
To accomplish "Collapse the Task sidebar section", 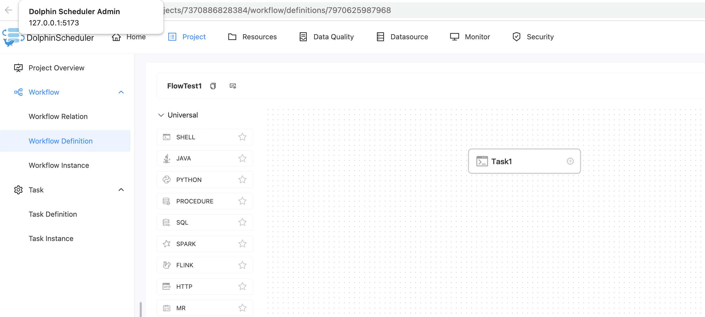I will click(x=121, y=190).
